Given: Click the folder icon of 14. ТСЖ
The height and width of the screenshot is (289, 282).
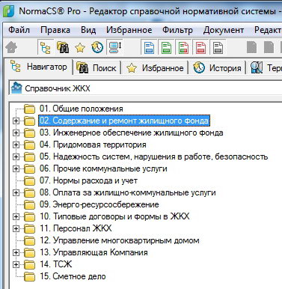Looking at the screenshot, I should tap(30, 264).
